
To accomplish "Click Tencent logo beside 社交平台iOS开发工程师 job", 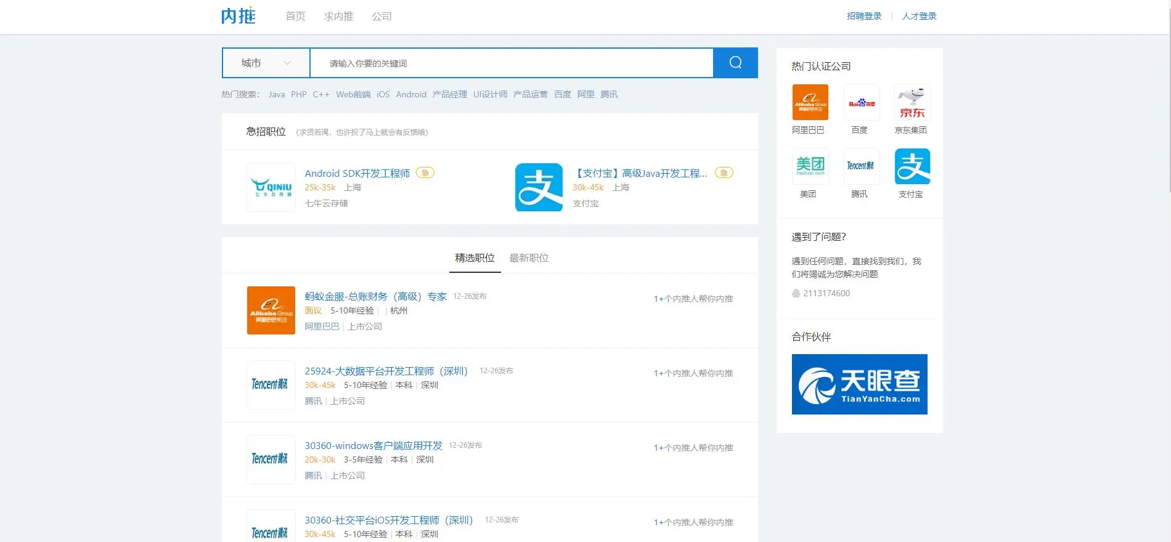I will [x=271, y=526].
